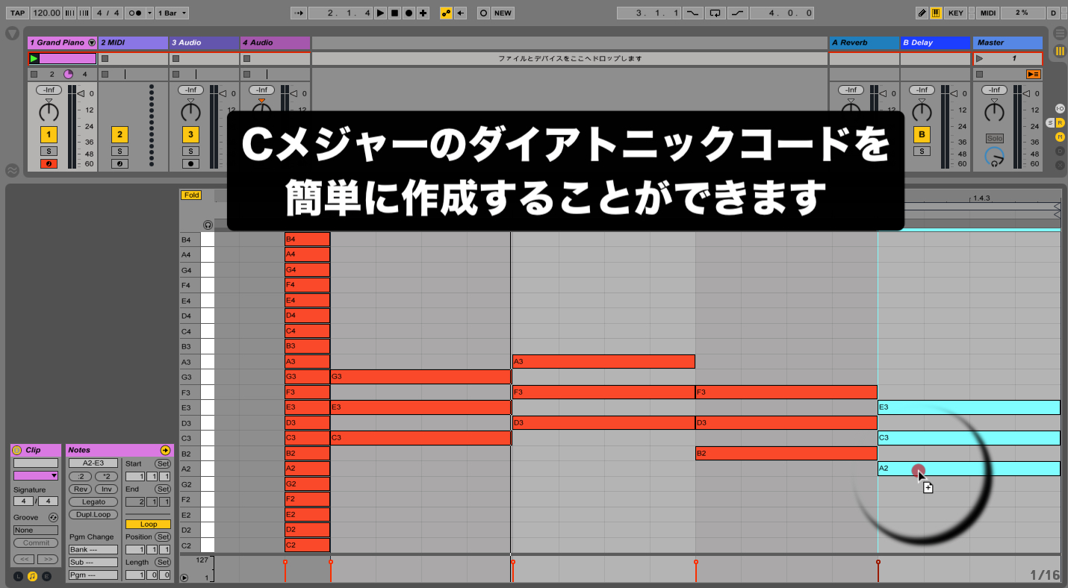Viewport: 1068px width, 588px height.
Task: Toggle B Delay return activator button
Action: 922,134
